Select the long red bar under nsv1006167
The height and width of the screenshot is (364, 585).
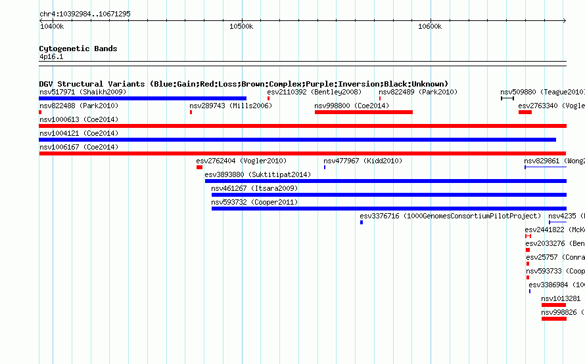(x=302, y=153)
